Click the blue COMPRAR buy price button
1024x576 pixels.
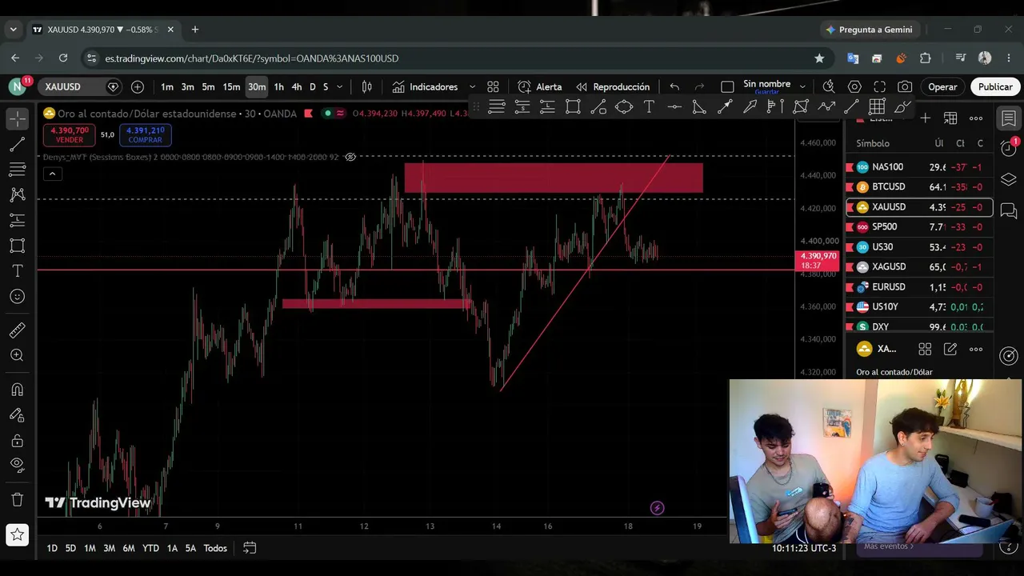click(x=145, y=134)
